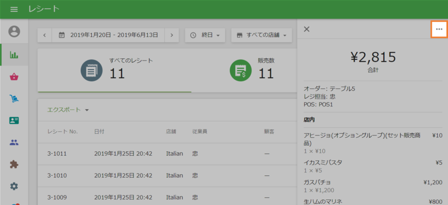Viewport: 448px width, 205px height.
Task: Go to next date range arrow
Action: (x=172, y=35)
